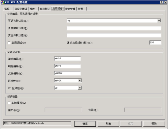Focus the 页主题默认值 text field

pyautogui.click(x=114, y=28)
